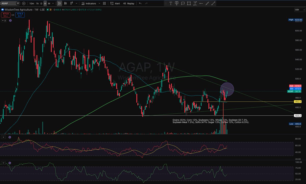Click the undo arrow
Image resolution: width=306 pixels, height=184 pixels.
(140, 4)
